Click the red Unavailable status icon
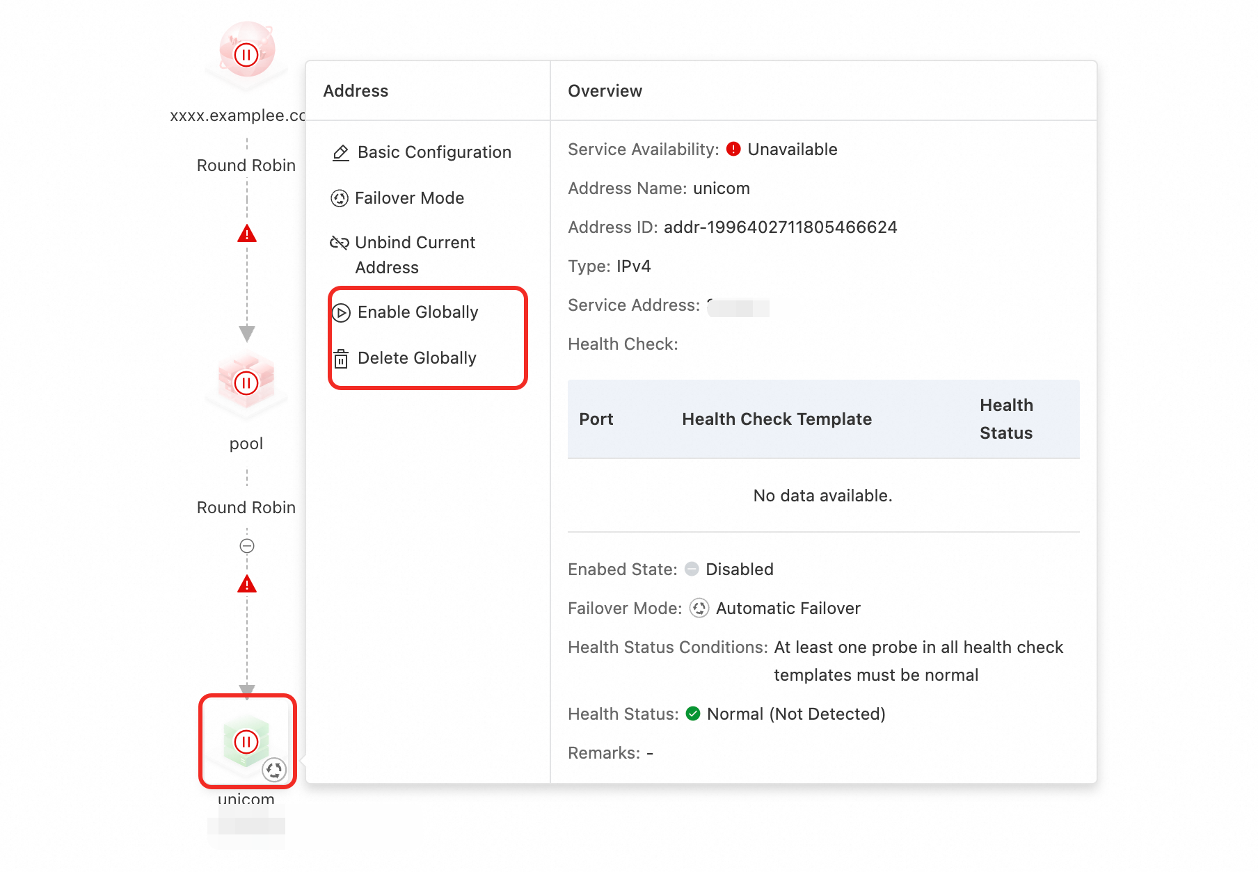This screenshot has width=1258, height=872. [x=733, y=150]
